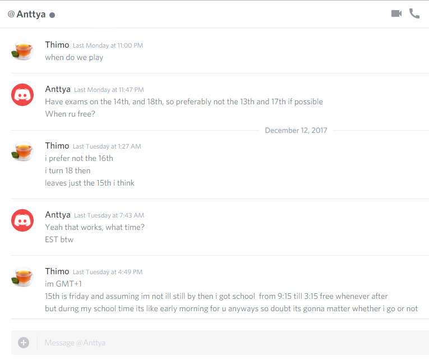This screenshot has width=429, height=360.
Task: Click Anttya's username on the 7:43 AM message
Action: (58, 215)
